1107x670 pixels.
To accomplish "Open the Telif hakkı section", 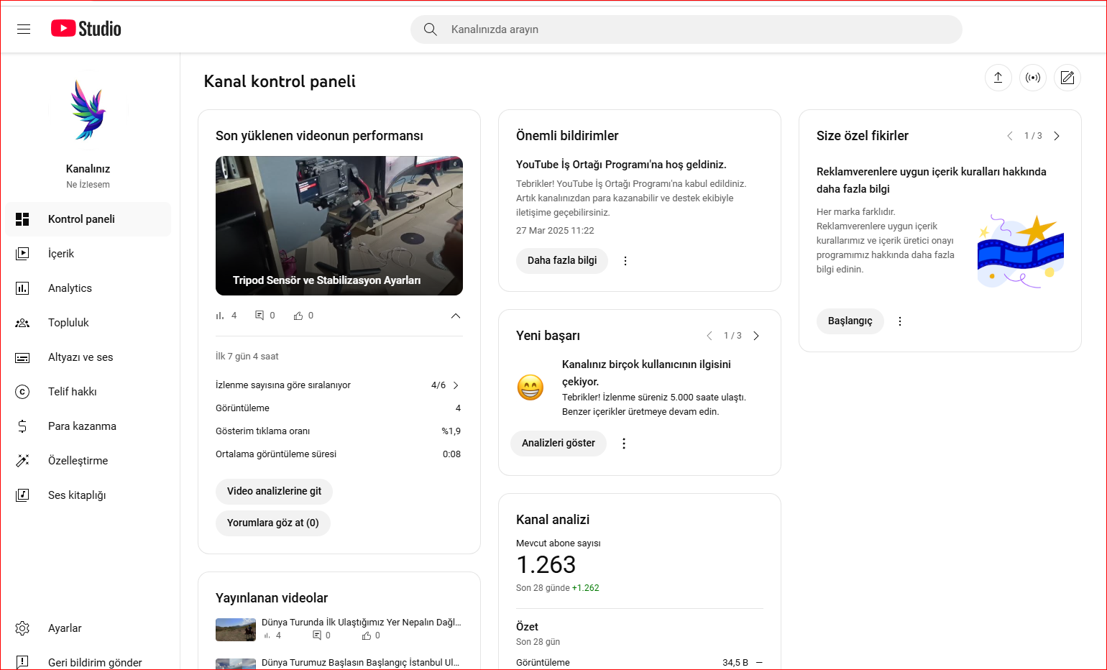I will (x=89, y=392).
